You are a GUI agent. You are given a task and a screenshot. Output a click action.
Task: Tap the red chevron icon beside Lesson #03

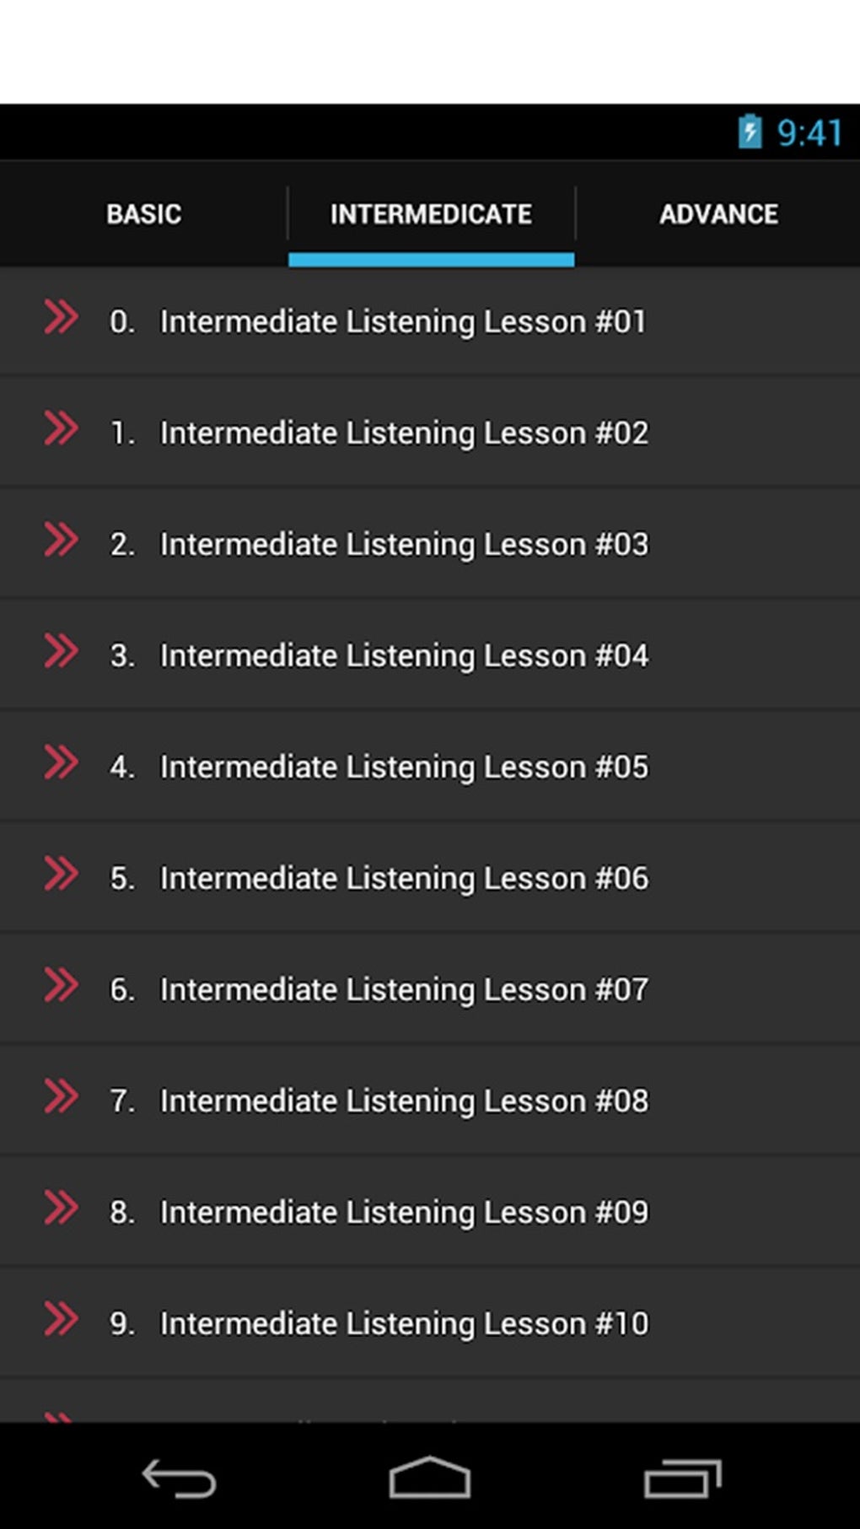pyautogui.click(x=61, y=540)
